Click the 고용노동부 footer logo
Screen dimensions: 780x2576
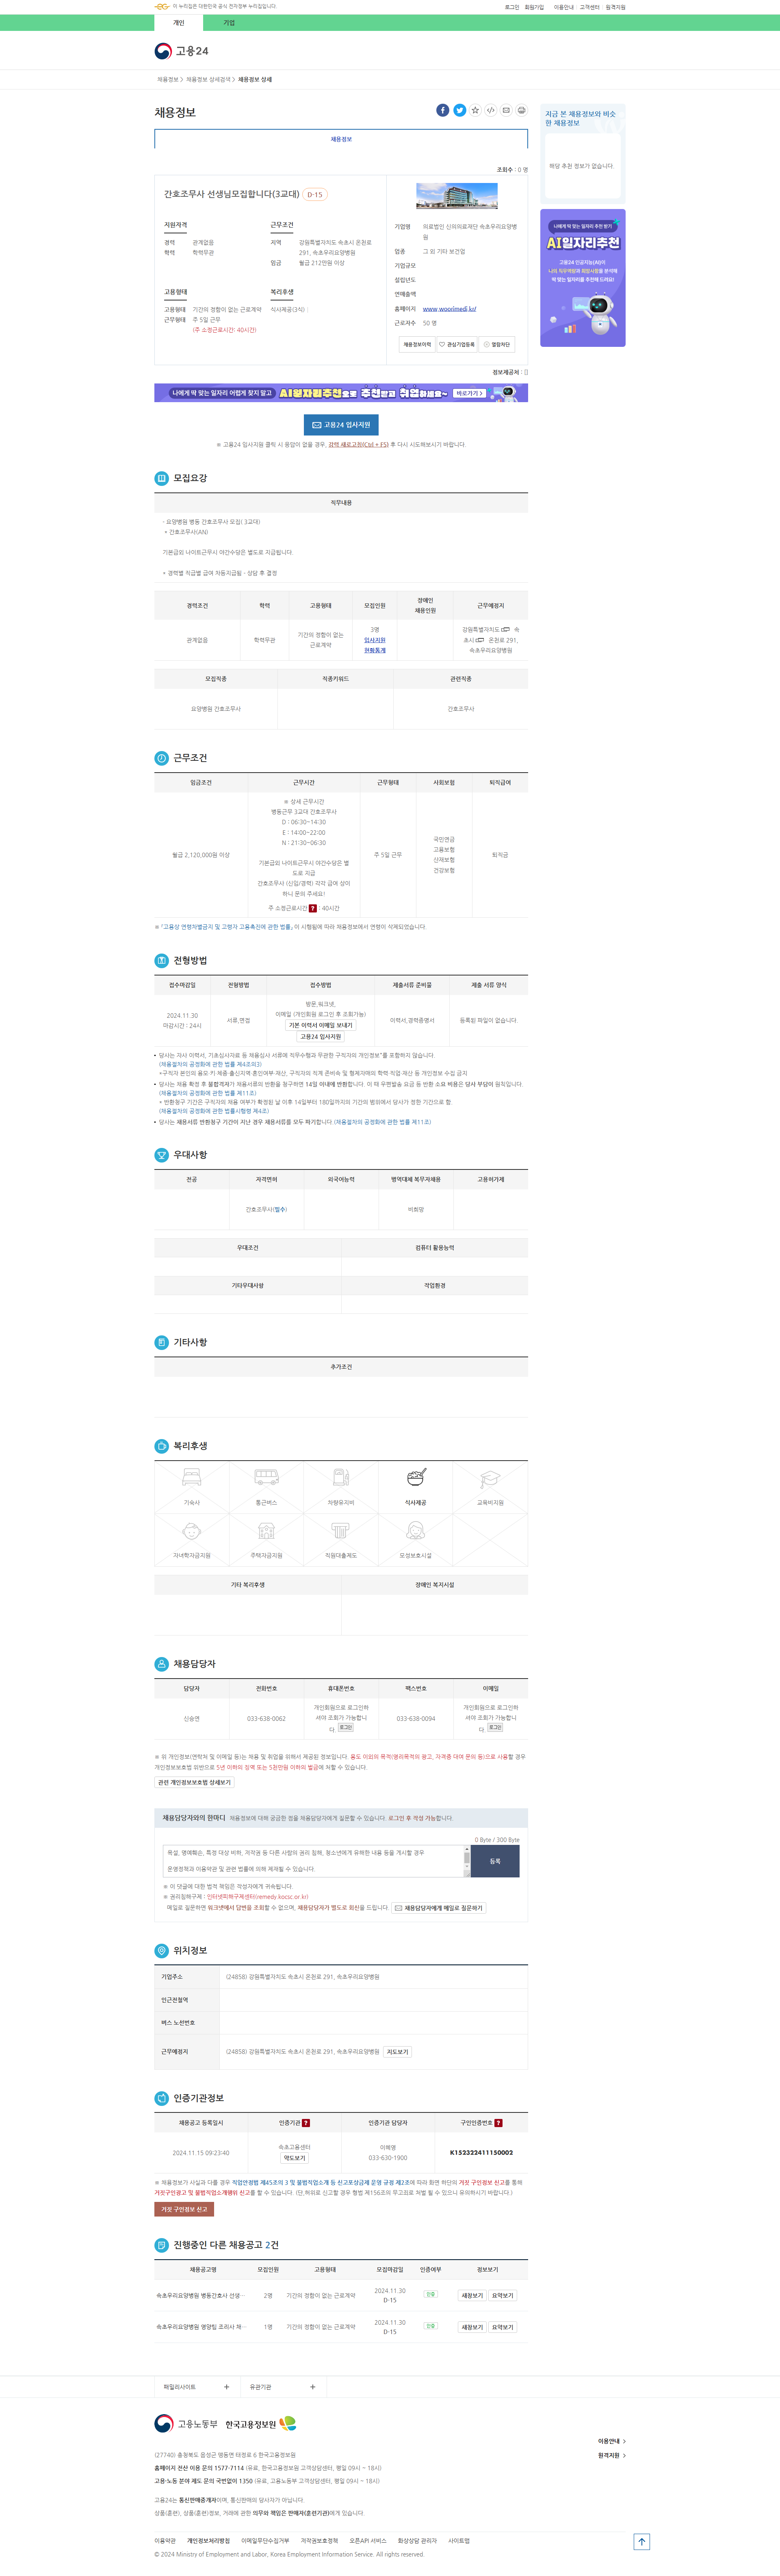(x=186, y=2423)
